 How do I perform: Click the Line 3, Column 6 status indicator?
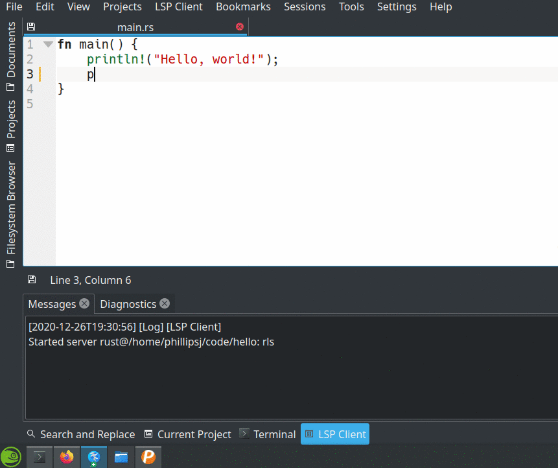click(90, 281)
